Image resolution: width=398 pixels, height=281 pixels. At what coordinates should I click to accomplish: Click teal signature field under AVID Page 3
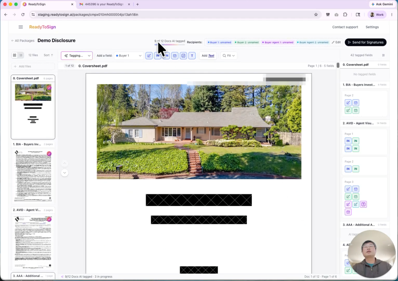point(356,205)
